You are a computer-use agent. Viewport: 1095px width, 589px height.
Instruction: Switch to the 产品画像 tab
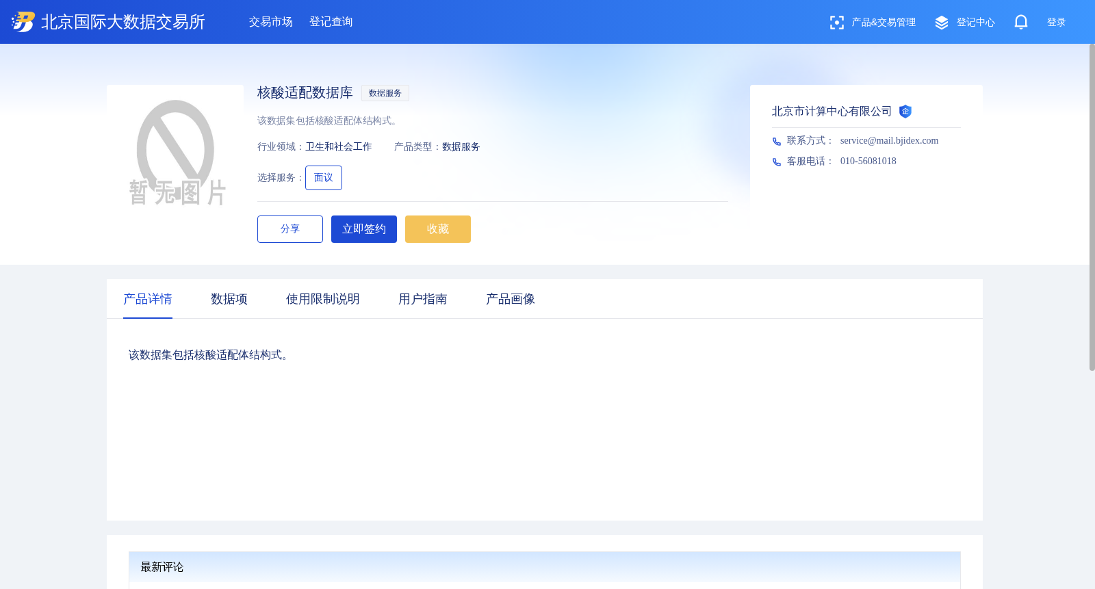(511, 299)
